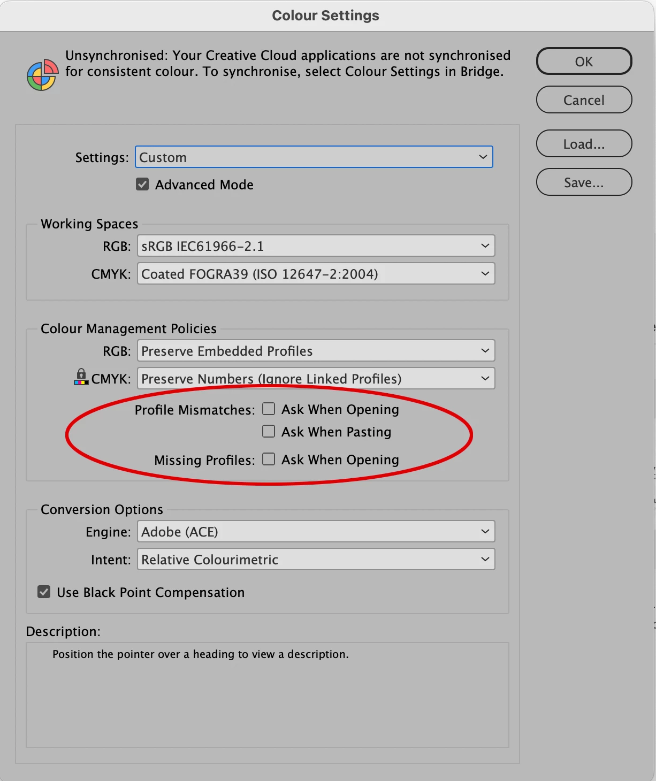Viewport: 656px width, 781px height.
Task: Open the RGB working space dropdown
Action: click(316, 246)
